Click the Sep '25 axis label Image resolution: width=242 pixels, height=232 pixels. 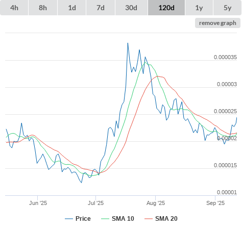point(215,203)
